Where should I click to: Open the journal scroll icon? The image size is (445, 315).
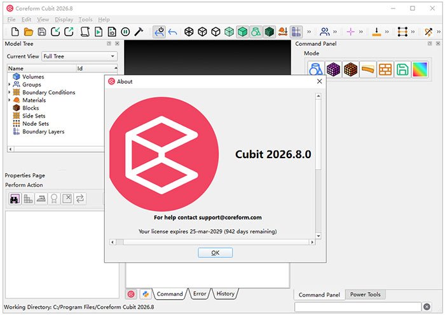(x=85, y=32)
